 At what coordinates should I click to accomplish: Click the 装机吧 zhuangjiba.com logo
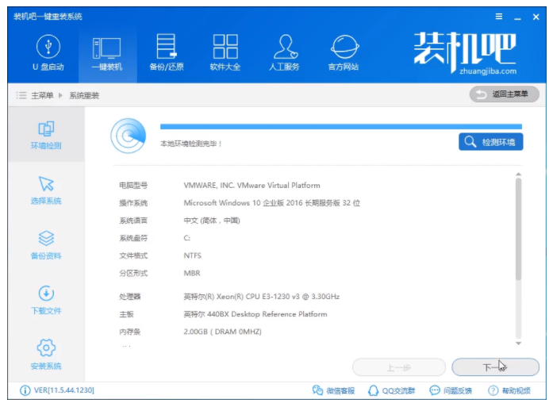click(x=465, y=52)
